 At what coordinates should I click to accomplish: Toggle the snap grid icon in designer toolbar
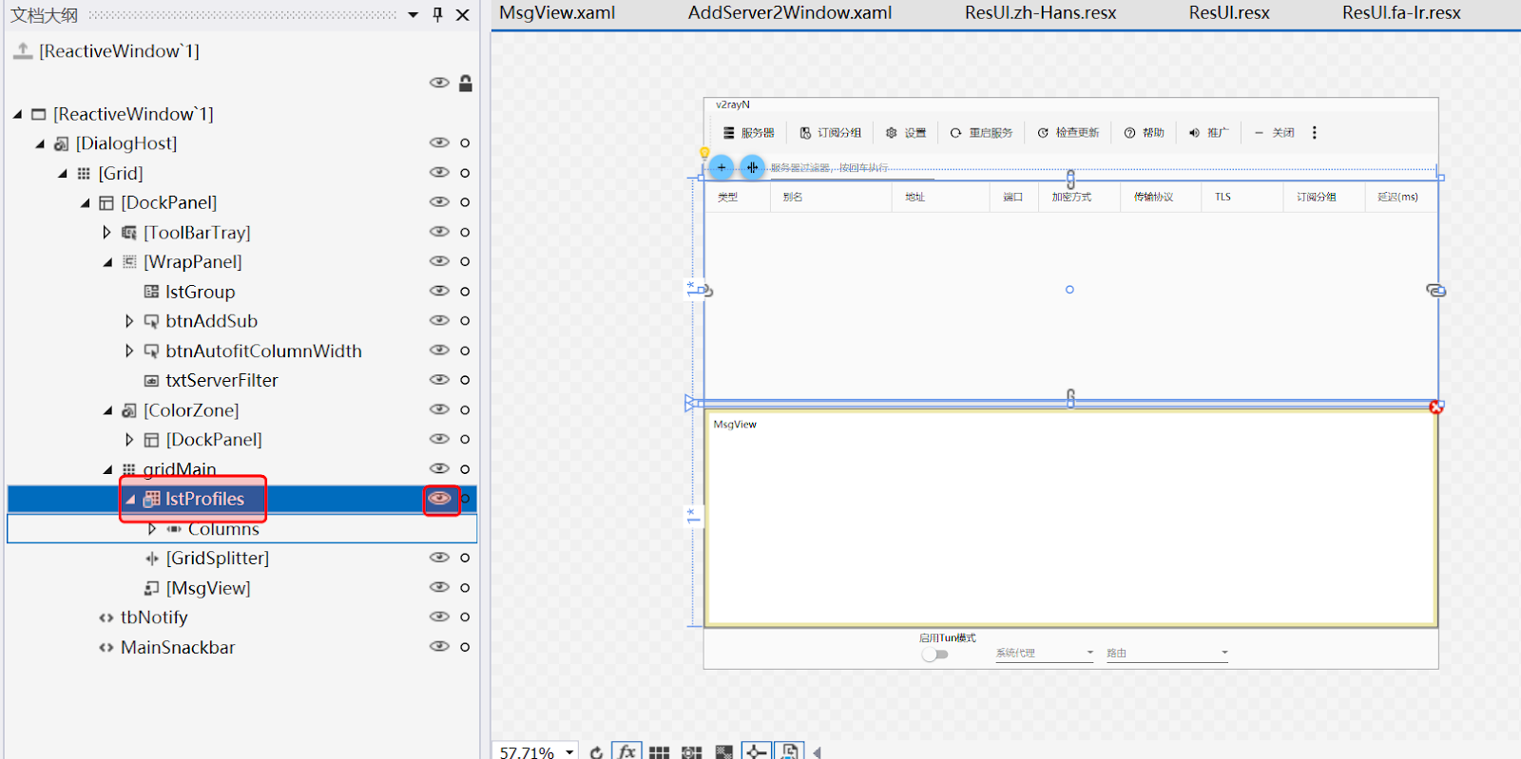691,751
